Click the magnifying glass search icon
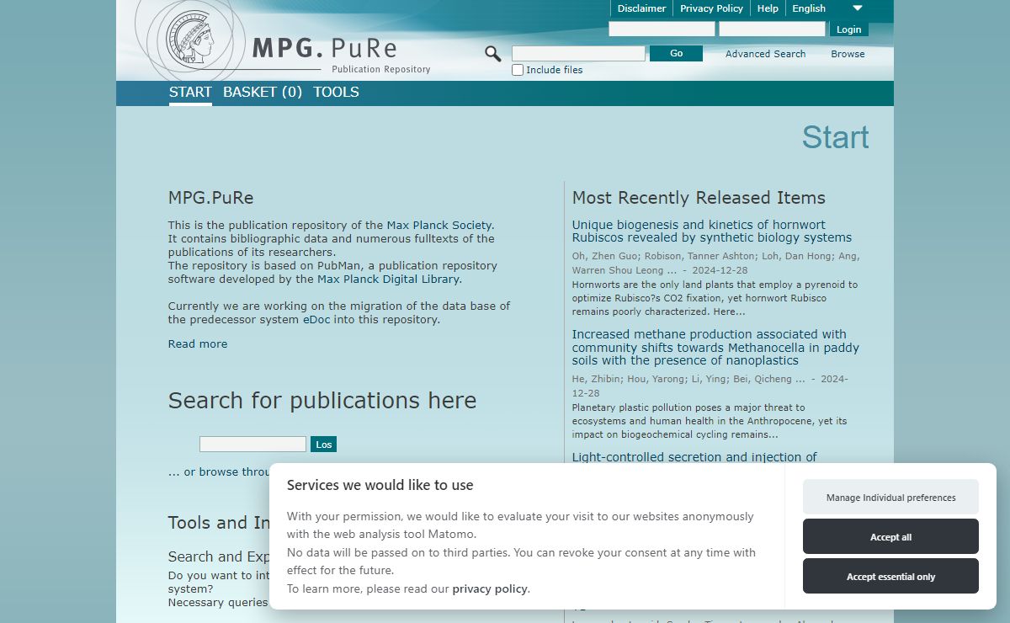 [493, 54]
